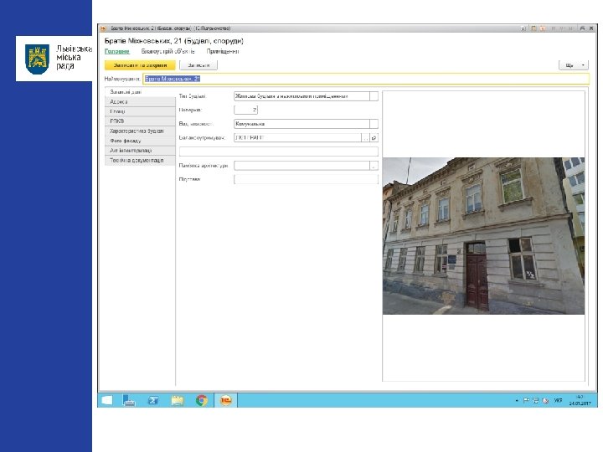The image size is (603, 452).
Task: Select the 'Фото фасаду' side tab
Action: coord(140,141)
